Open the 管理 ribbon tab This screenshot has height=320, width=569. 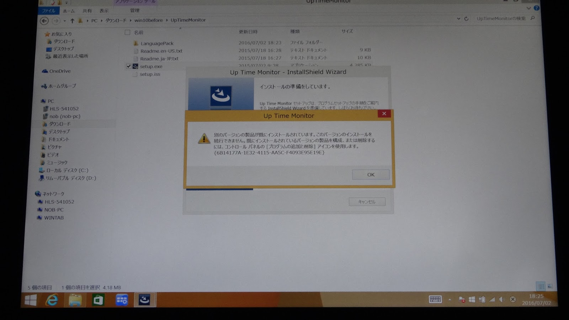(135, 10)
